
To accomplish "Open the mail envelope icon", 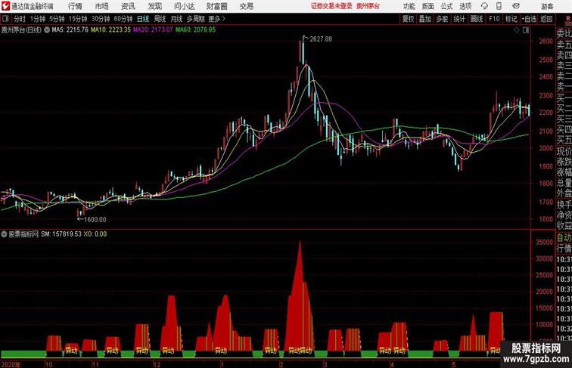I will point(516,6).
